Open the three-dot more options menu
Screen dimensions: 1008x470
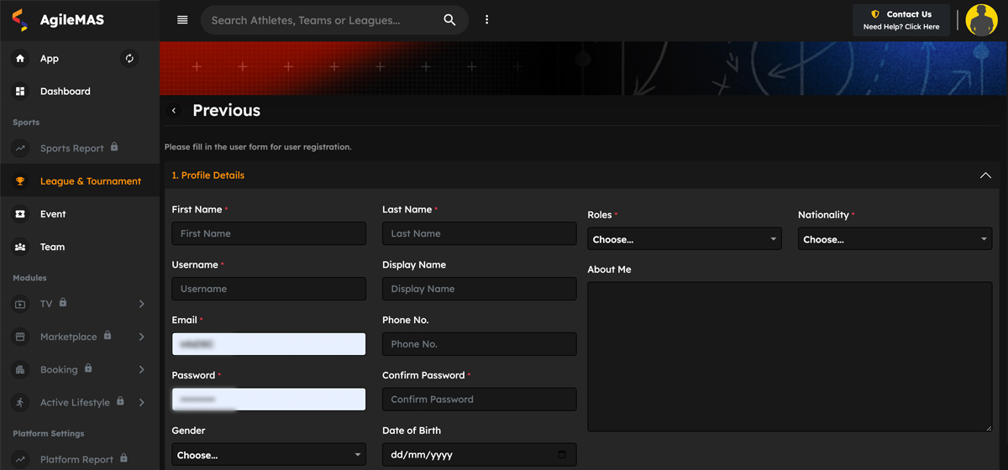click(486, 20)
